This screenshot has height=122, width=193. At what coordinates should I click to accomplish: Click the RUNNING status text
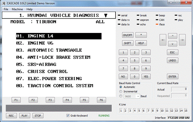[x=104, y=116]
